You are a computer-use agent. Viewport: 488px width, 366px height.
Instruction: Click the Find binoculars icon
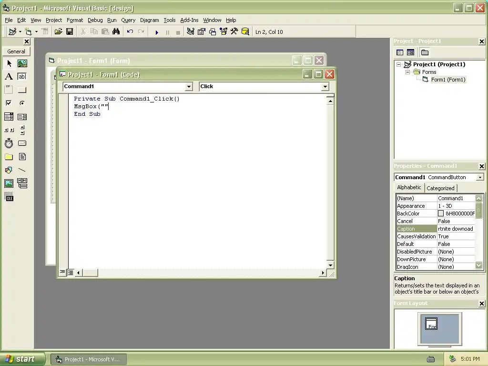point(116,32)
